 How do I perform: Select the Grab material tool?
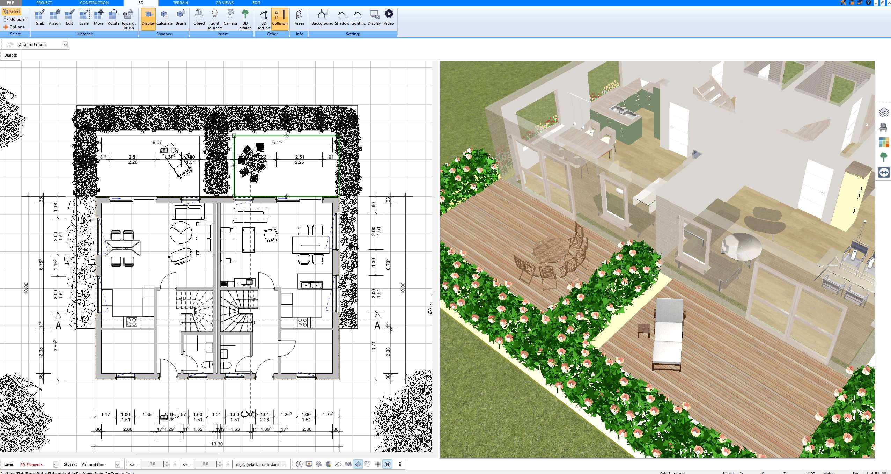(40, 18)
